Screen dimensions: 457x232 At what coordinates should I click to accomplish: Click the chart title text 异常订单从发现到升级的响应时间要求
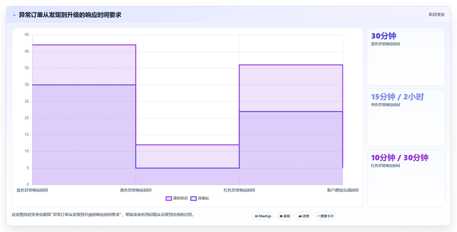point(70,15)
